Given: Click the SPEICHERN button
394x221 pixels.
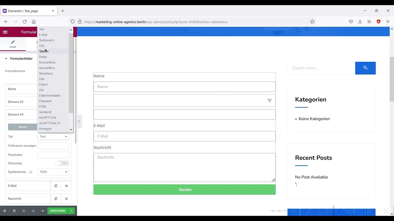Looking at the screenshot, I should pyautogui.click(x=58, y=211).
